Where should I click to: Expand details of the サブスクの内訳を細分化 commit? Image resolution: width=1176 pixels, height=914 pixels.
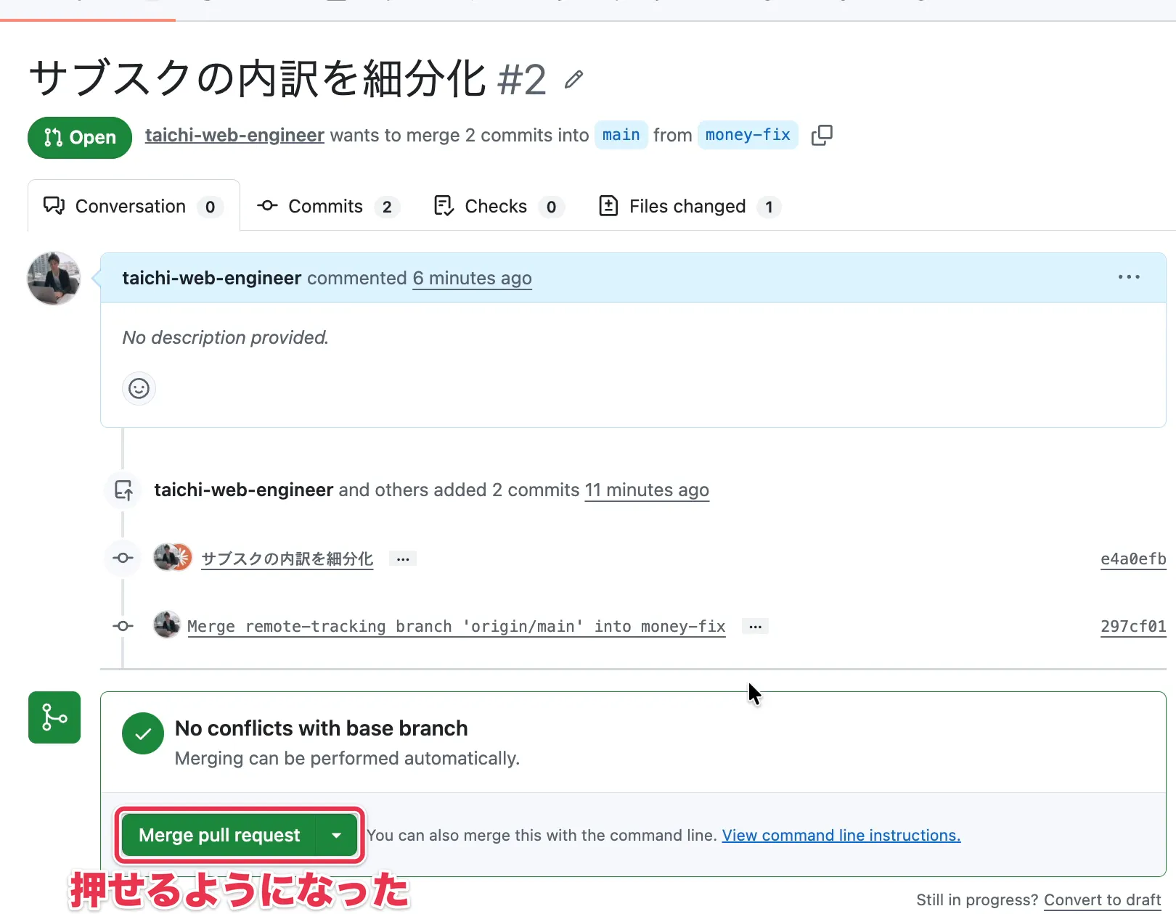[x=403, y=559]
